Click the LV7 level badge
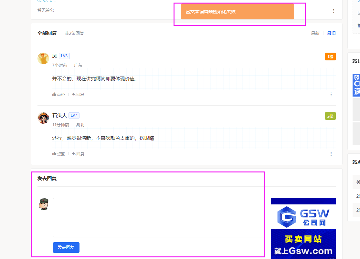The height and width of the screenshot is (259, 360). (x=74, y=115)
